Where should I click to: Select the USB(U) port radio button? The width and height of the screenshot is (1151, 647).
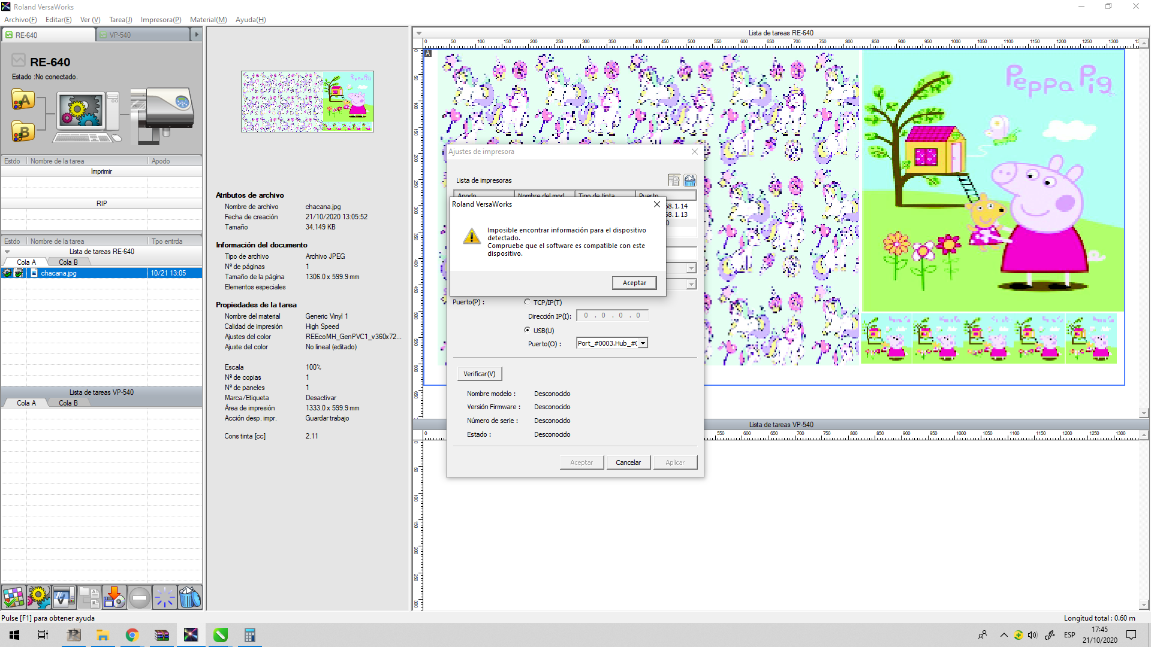tap(528, 330)
